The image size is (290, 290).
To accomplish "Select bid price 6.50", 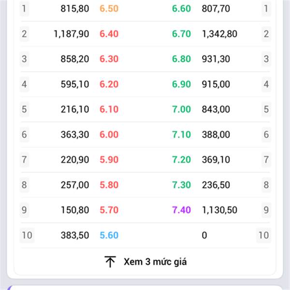I will (x=109, y=9).
